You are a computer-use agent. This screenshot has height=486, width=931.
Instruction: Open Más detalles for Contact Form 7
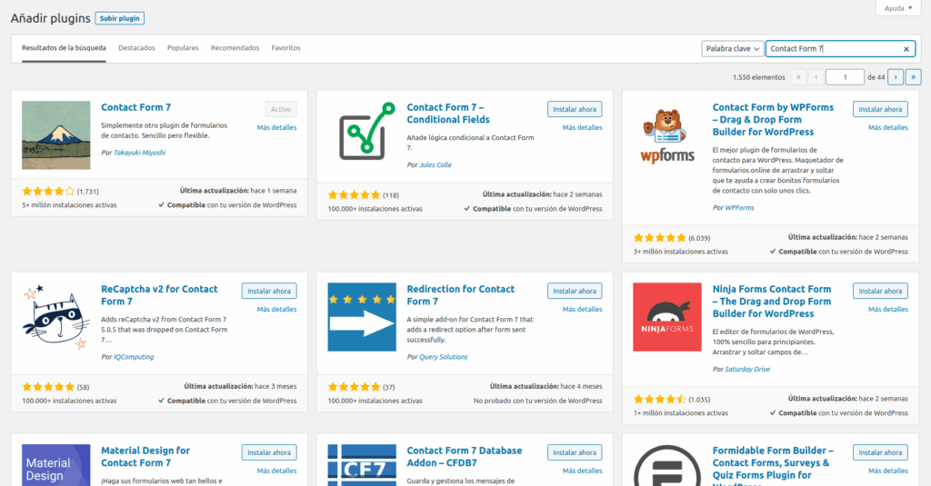pos(276,127)
